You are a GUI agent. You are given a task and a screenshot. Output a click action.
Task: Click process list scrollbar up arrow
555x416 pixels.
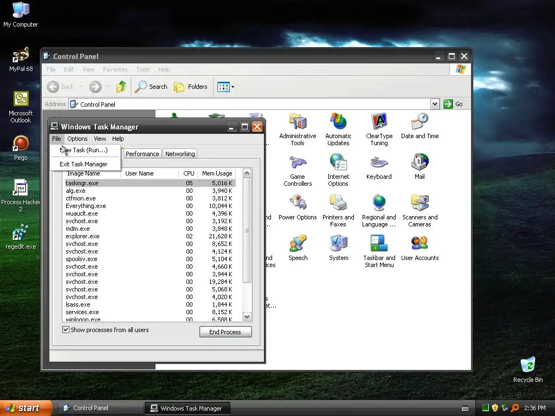[x=247, y=173]
